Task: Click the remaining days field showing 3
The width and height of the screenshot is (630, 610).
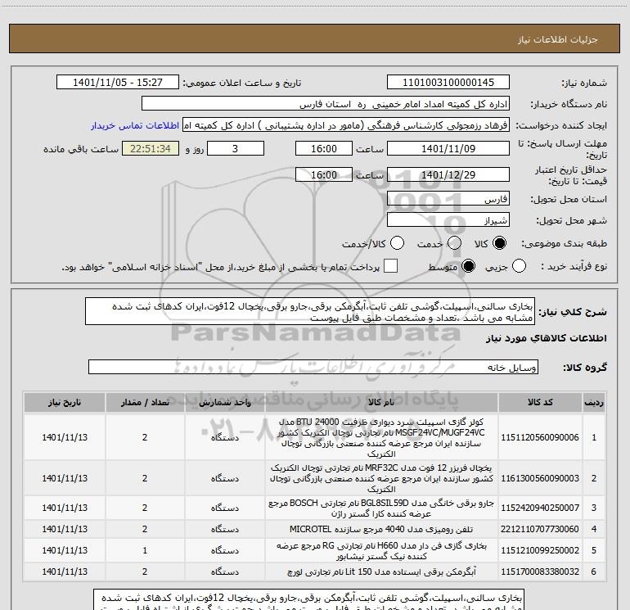Action: [x=236, y=148]
